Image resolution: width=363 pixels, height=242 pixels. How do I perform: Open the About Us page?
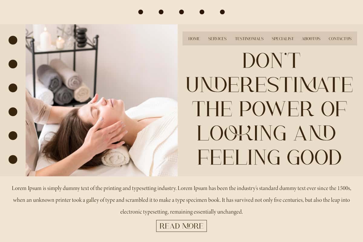(311, 39)
